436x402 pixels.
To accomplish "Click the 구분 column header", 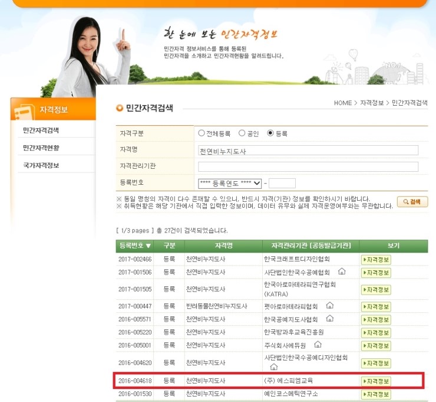I will tap(169, 246).
